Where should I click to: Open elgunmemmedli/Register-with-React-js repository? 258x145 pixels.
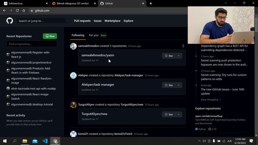(x=31, y=55)
